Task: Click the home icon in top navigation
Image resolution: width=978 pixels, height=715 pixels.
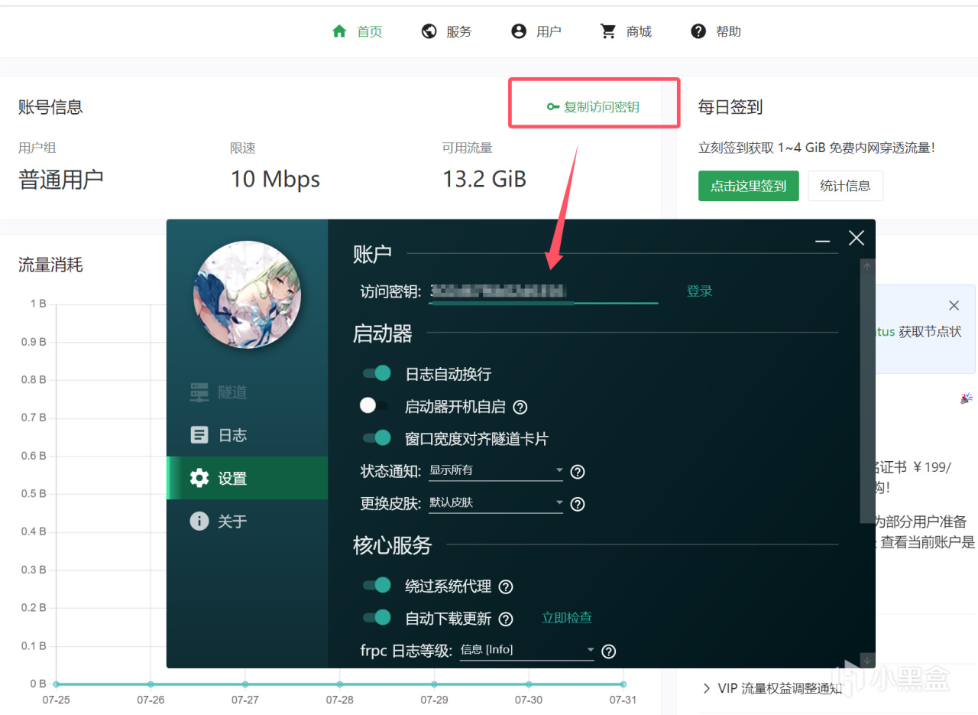Action: [x=340, y=31]
